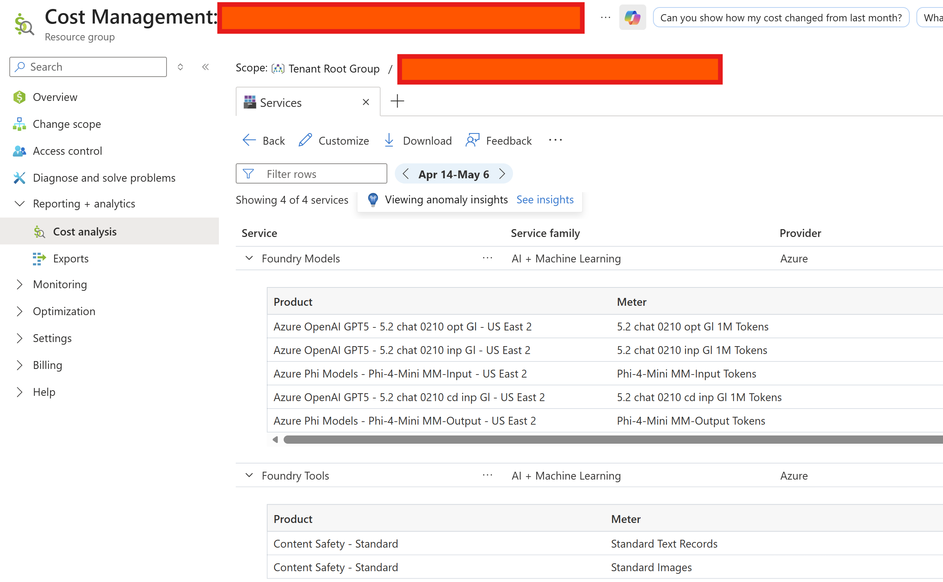This screenshot has width=943, height=582.
Task: Click the horizontal scrollbar under Foundry Models products
Action: [x=613, y=440]
